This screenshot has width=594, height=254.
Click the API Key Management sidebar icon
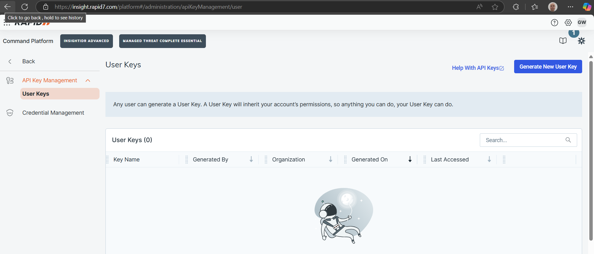[10, 81]
